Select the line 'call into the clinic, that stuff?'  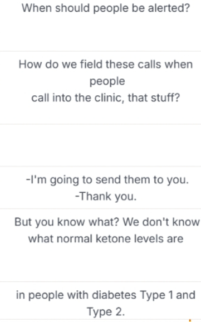(x=106, y=97)
